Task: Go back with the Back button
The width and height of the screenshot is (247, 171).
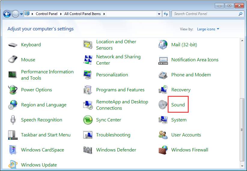Action: coord(7,14)
